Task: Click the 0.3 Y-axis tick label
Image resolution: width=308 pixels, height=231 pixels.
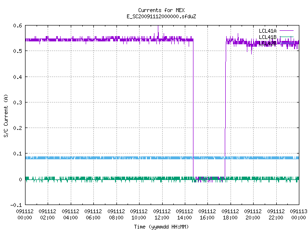Action: pos(17,103)
